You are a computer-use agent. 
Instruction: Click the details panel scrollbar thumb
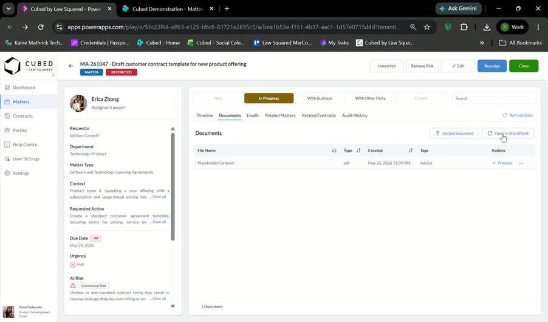pos(173,187)
